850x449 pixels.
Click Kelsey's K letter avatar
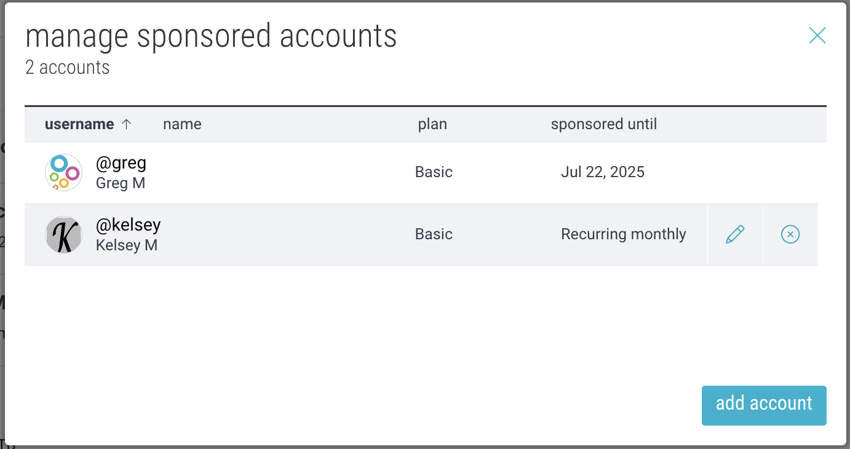[64, 234]
